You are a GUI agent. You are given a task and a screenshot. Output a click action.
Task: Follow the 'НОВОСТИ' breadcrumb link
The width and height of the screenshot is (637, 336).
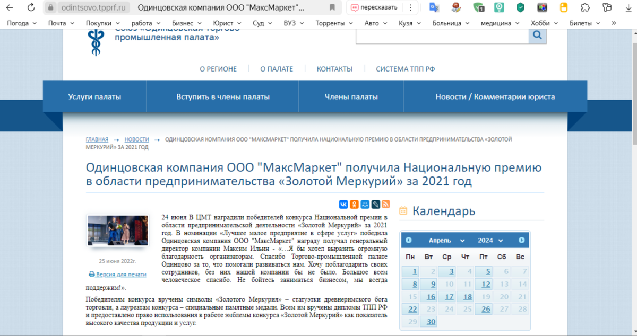[137, 139]
